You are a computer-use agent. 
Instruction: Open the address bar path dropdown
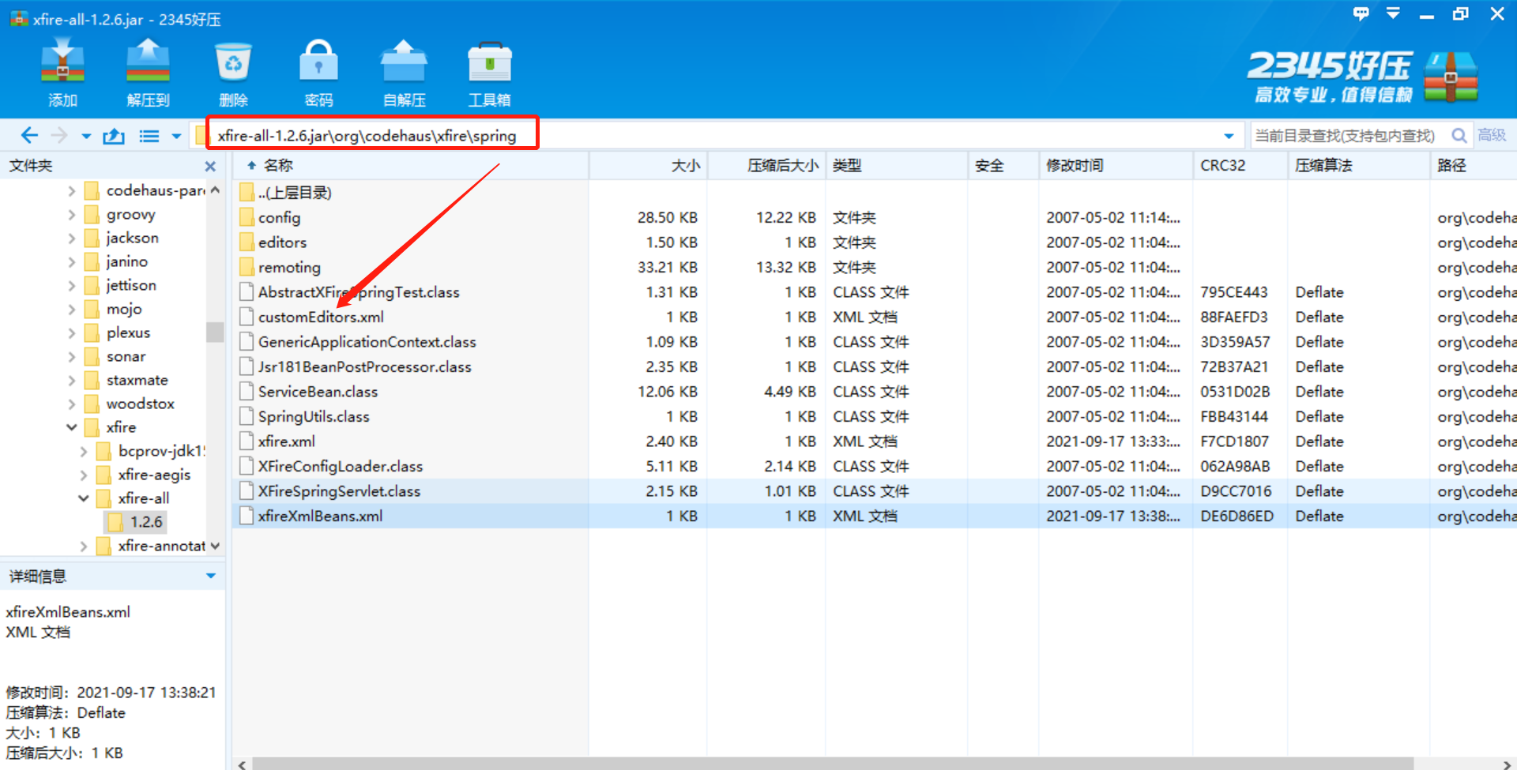point(1229,137)
